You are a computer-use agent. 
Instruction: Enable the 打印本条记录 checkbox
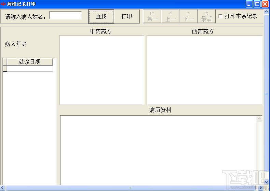[220, 16]
